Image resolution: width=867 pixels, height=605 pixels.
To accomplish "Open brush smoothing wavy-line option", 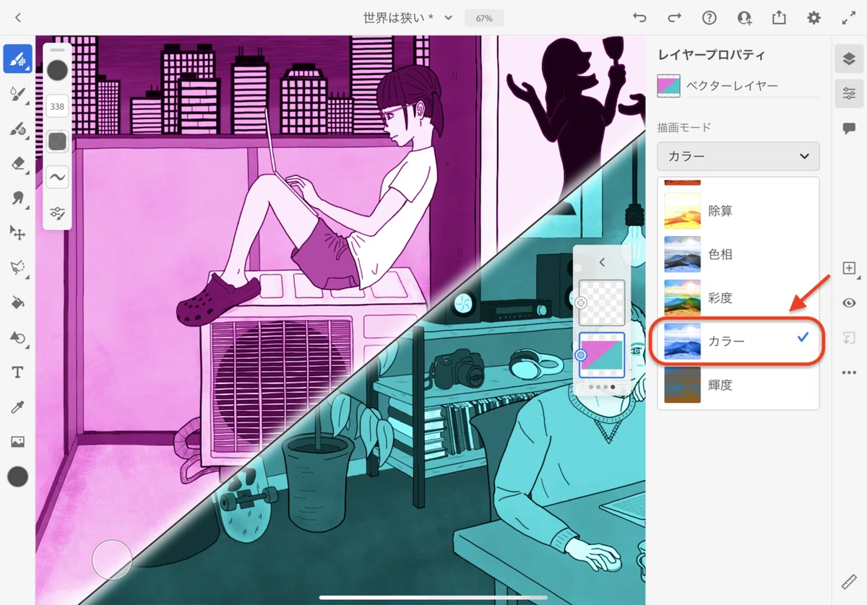I will pos(57,176).
